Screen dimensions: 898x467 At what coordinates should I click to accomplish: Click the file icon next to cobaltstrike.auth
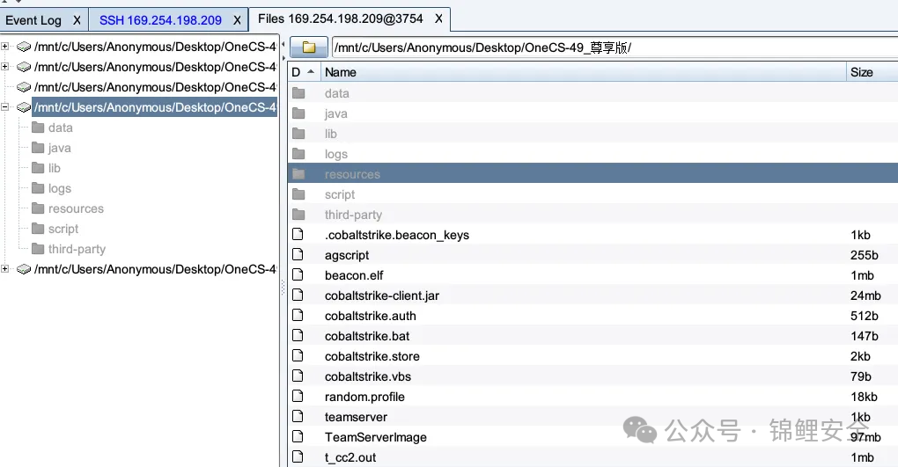tap(298, 316)
